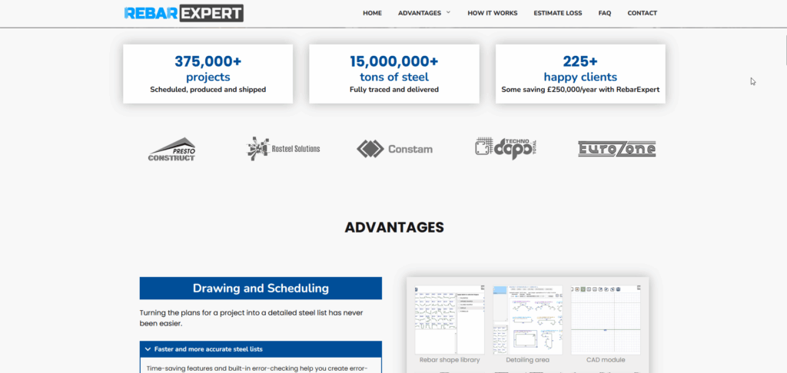Click the 225+ happy clients card
Image resolution: width=787 pixels, height=373 pixels.
580,74
